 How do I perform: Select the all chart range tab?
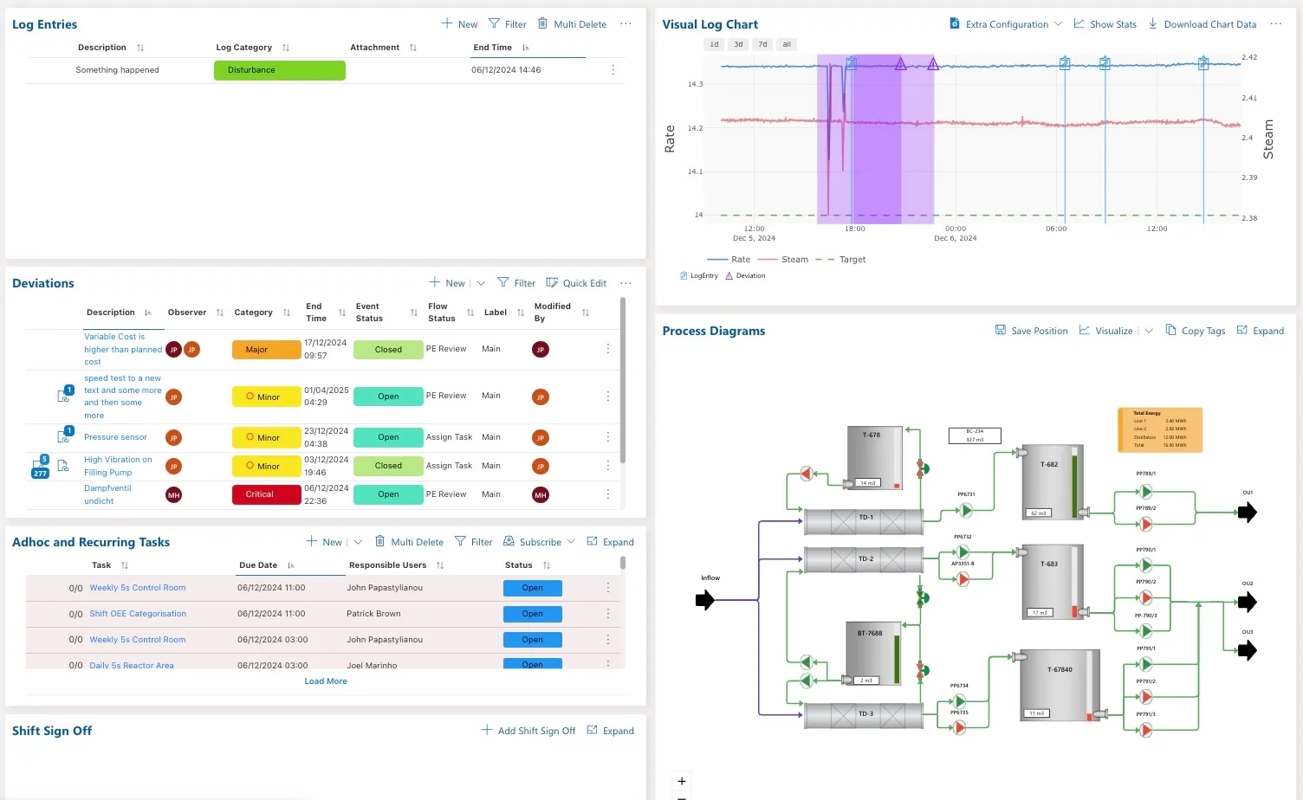click(x=787, y=44)
